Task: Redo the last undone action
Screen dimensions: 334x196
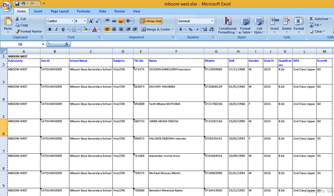Action: pyautogui.click(x=33, y=4)
